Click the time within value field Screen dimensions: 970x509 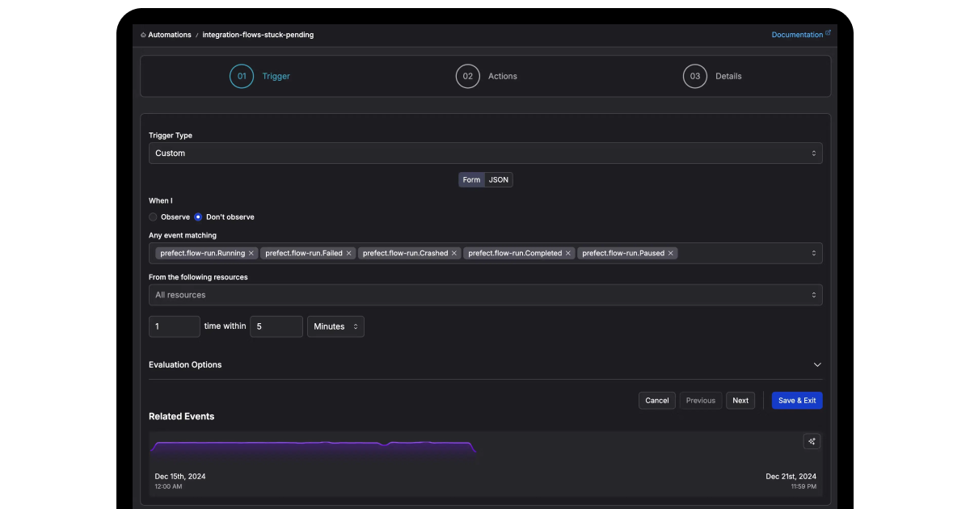click(x=276, y=326)
